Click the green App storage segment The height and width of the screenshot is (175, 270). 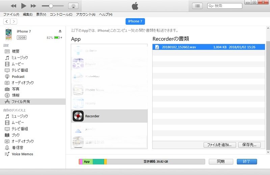click(87, 162)
